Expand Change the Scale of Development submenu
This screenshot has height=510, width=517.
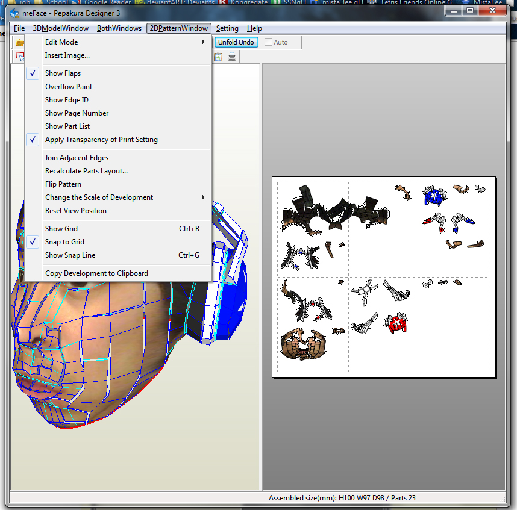[118, 197]
